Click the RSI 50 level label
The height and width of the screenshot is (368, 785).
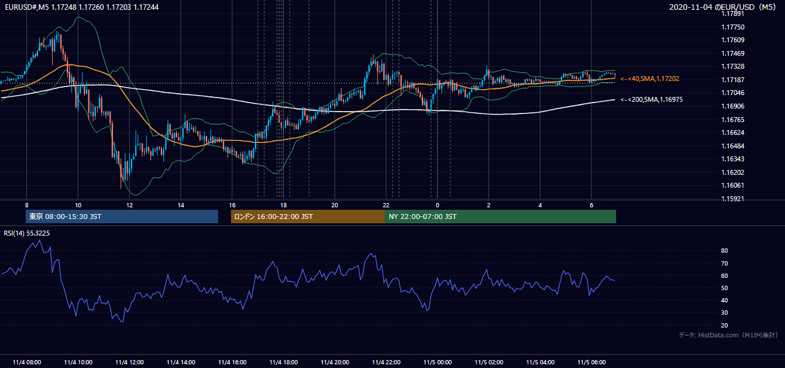tap(724, 288)
